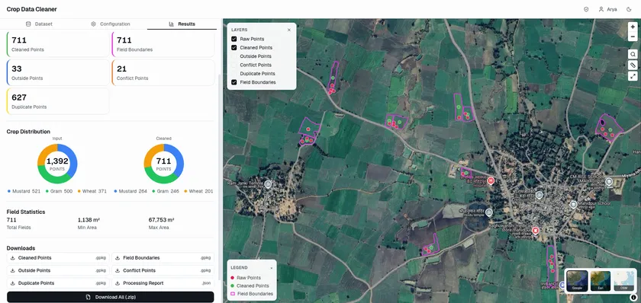Click the Cleaned donut chart showing 711 points
The image size is (641, 303).
(163, 164)
